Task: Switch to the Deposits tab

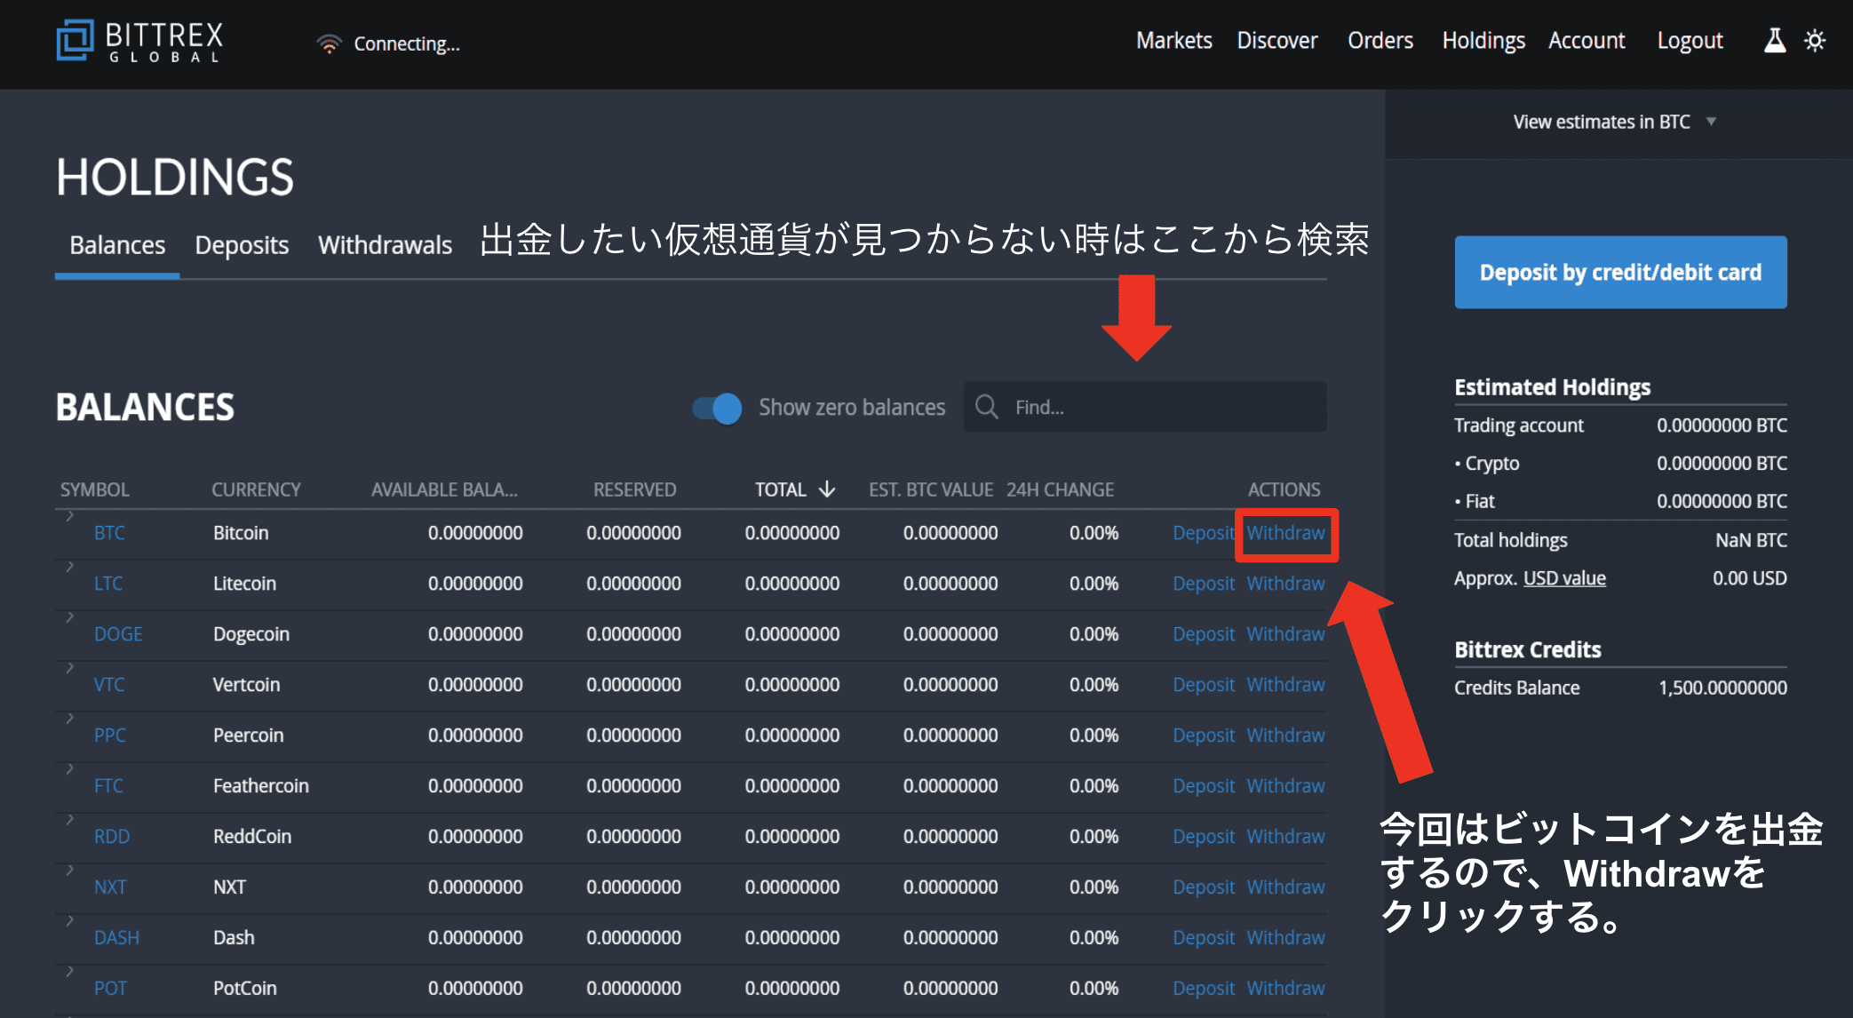Action: (x=242, y=245)
